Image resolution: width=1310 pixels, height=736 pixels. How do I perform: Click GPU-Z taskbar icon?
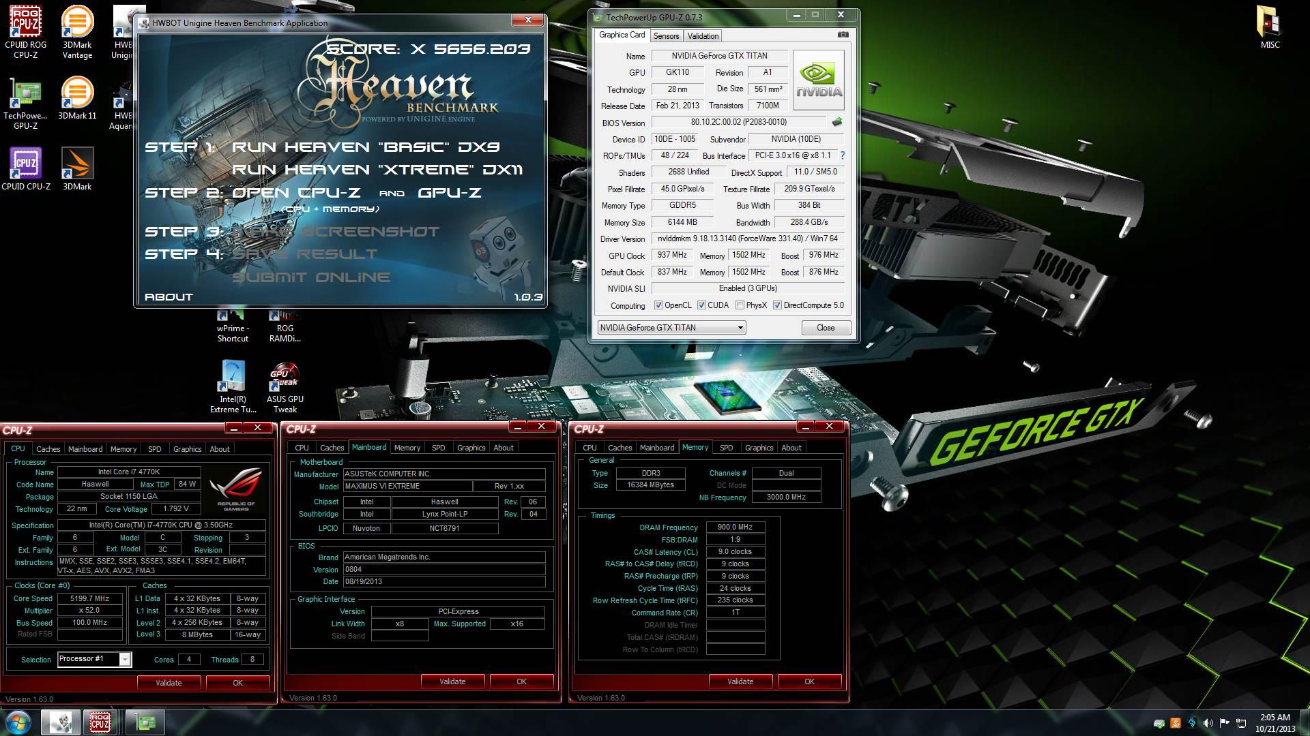[x=145, y=722]
